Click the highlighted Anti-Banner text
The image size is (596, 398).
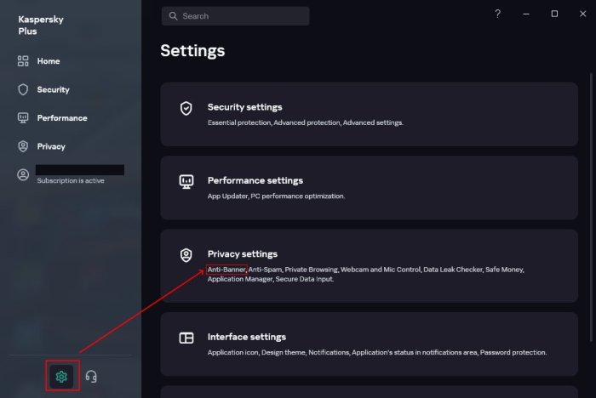click(226, 270)
